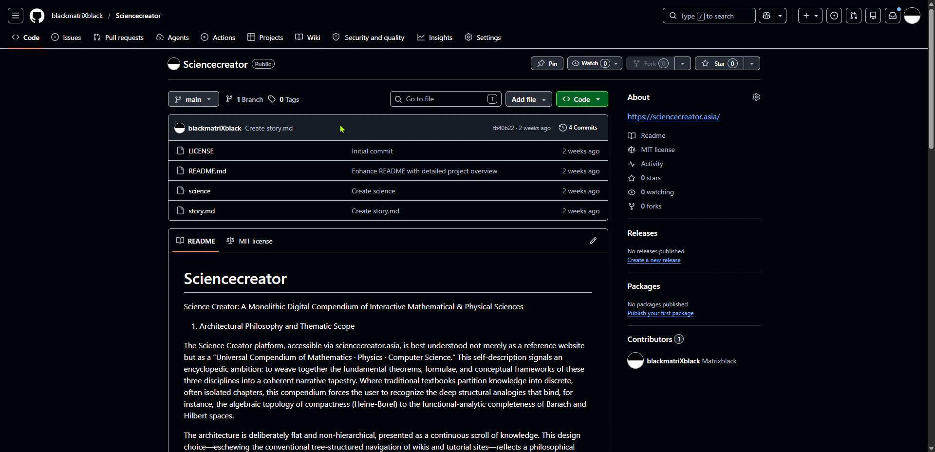This screenshot has height=452, width=935.
Task: Click the 0 watching sidebar item
Action: pos(651,192)
